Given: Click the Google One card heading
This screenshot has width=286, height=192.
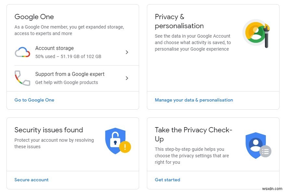Looking at the screenshot, I should point(34,17).
